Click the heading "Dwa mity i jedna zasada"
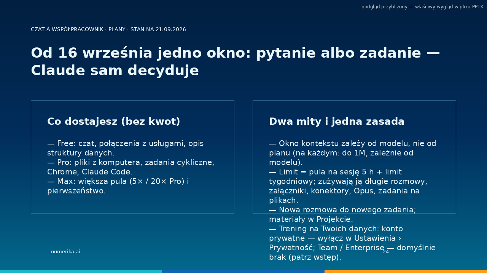Image resolution: width=487 pixels, height=273 pixels. coord(337,121)
